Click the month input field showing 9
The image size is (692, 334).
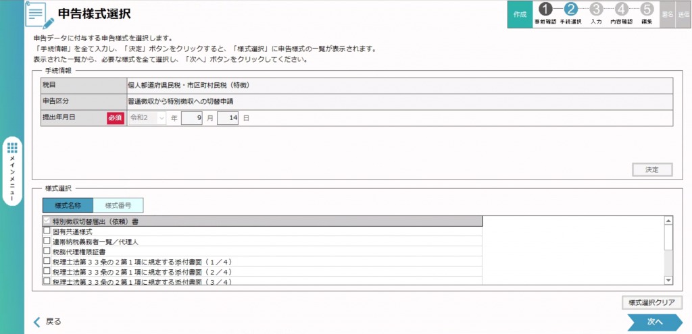192,117
